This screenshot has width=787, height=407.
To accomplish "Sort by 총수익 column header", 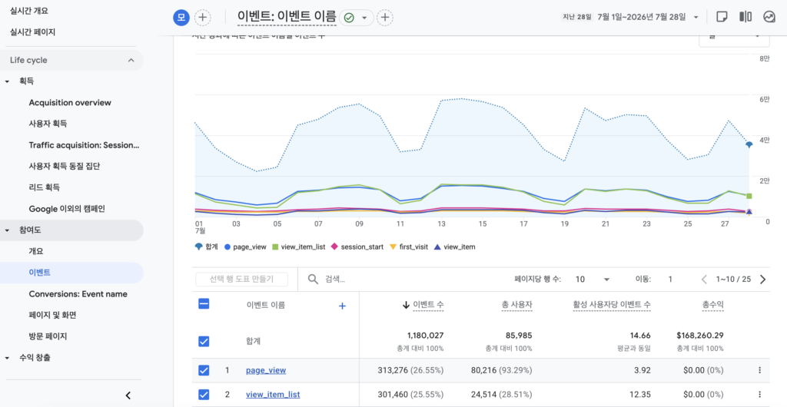I will 713,305.
